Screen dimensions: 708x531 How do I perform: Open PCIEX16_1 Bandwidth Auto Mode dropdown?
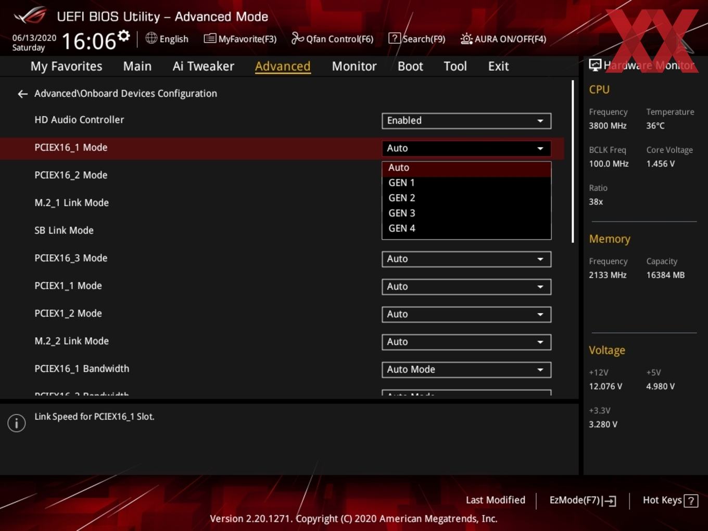(466, 370)
